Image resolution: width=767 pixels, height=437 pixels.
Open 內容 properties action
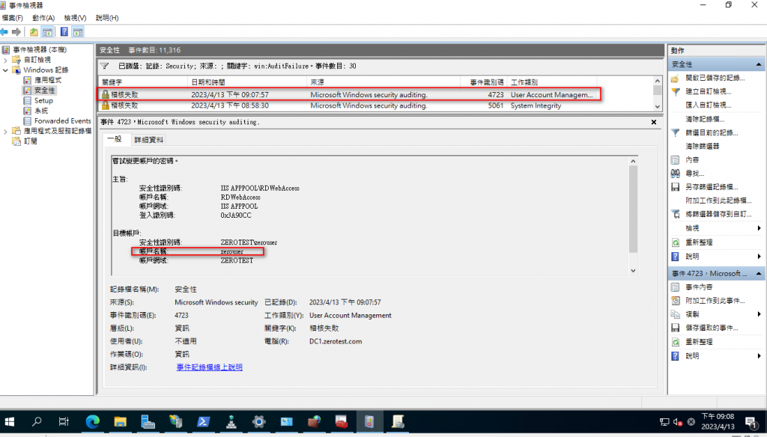pos(692,160)
